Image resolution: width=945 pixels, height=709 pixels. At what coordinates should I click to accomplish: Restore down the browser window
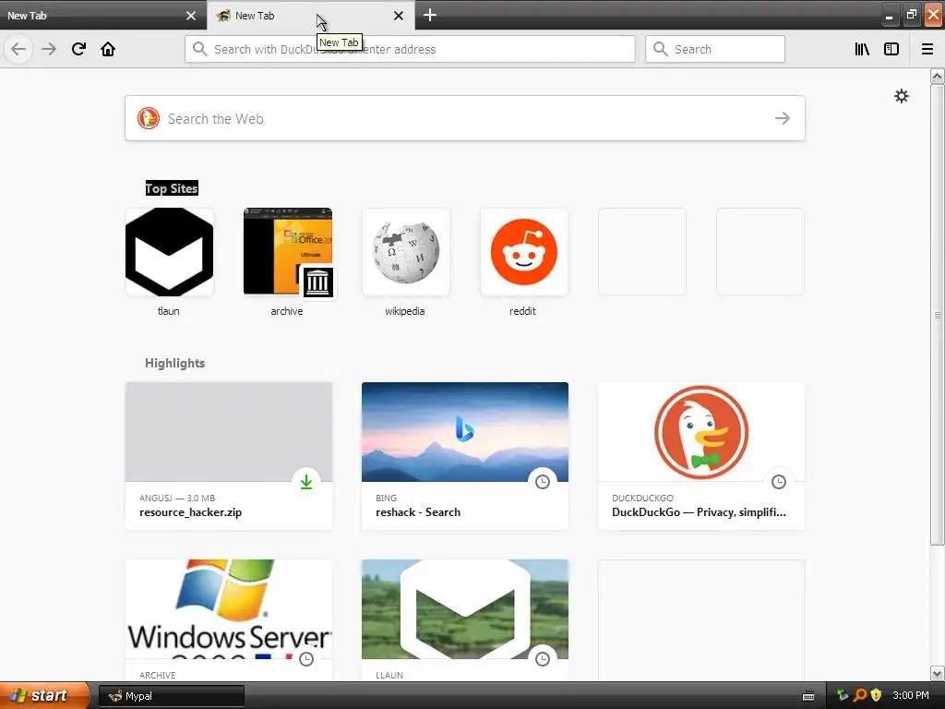click(911, 15)
